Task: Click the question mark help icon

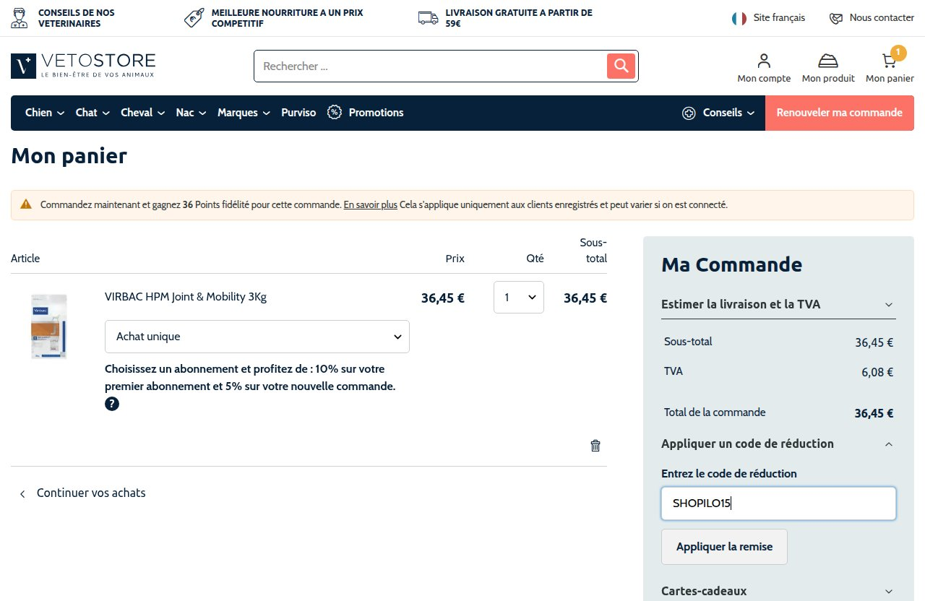Action: pos(112,404)
